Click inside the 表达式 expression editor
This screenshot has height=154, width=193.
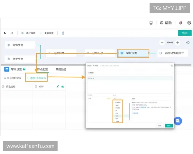point(130,87)
